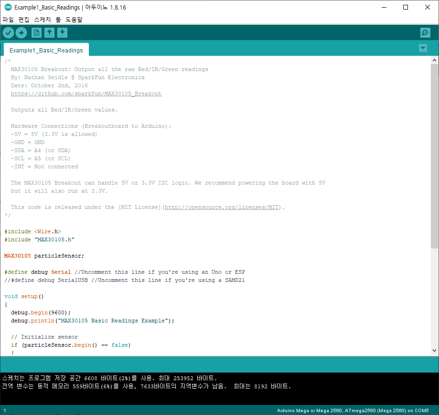Click the 'if (particleSensor.begin() == false)' line
This screenshot has height=415, width=439.
[x=71, y=345]
